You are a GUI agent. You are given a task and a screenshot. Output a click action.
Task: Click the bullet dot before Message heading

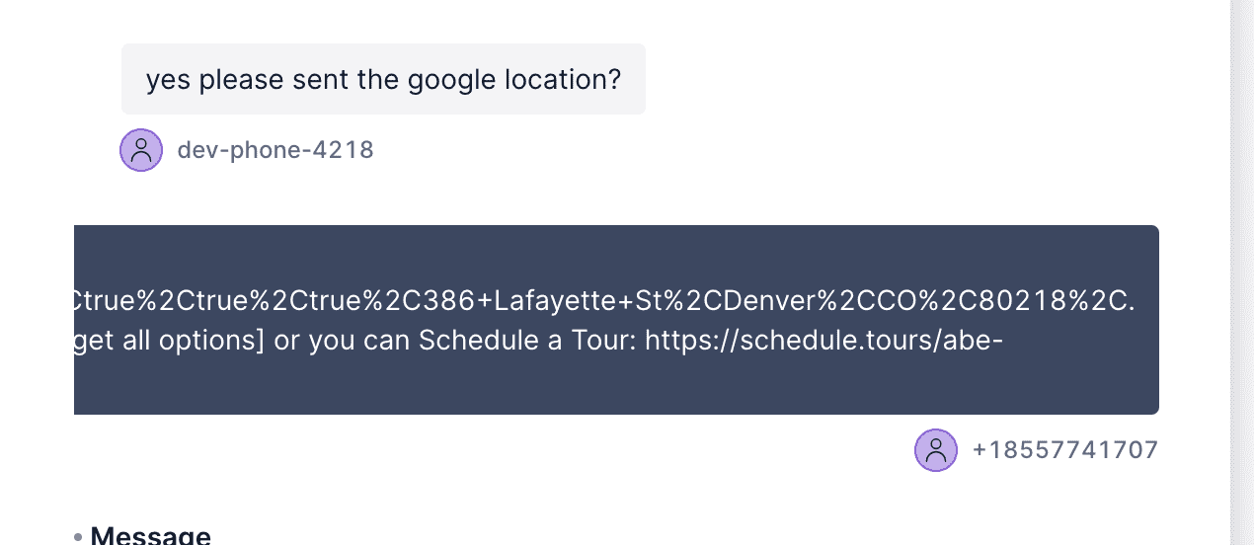pos(78,537)
